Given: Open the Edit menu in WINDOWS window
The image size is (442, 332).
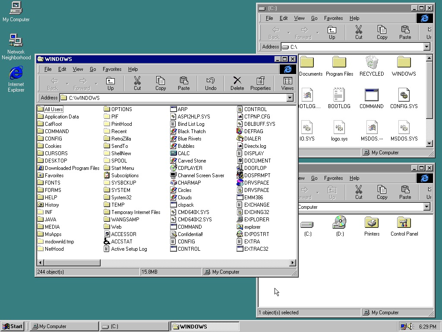Looking at the screenshot, I should [x=62, y=69].
